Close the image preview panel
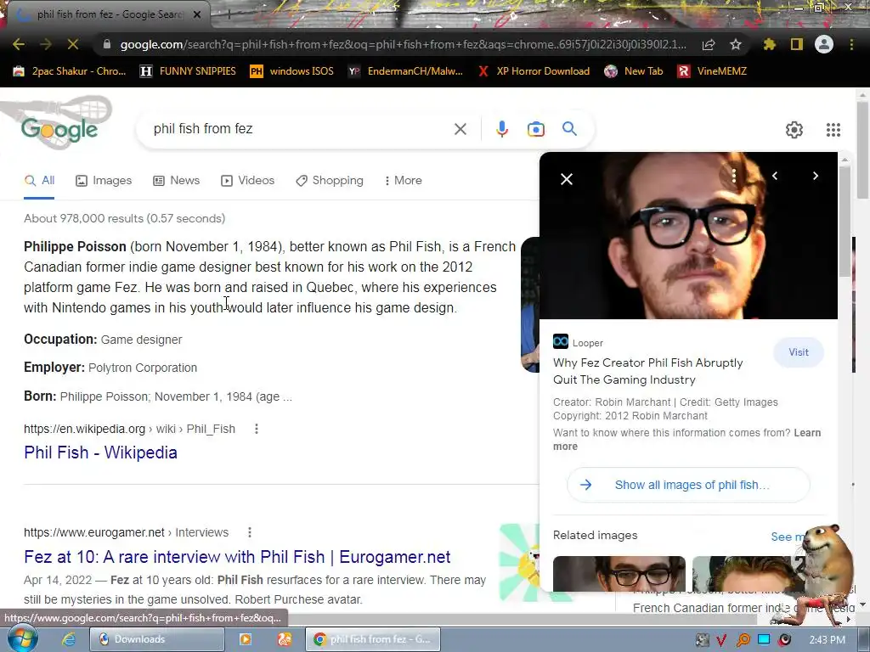 pyautogui.click(x=567, y=179)
